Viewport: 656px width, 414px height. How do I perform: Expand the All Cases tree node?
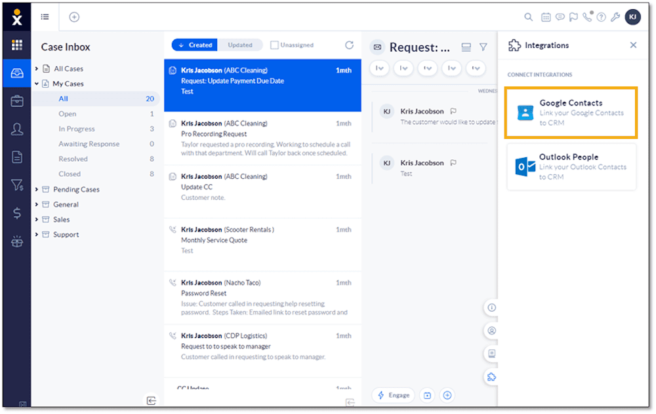click(x=36, y=69)
